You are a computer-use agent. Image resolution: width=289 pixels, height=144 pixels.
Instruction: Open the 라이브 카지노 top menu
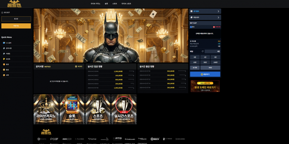(x=96, y=4)
